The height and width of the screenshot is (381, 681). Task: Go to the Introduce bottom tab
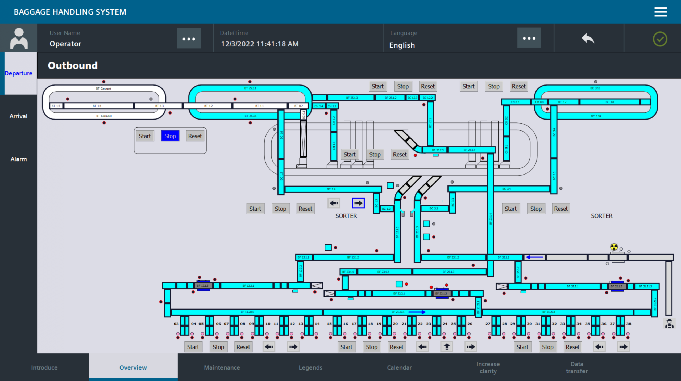(x=44, y=367)
